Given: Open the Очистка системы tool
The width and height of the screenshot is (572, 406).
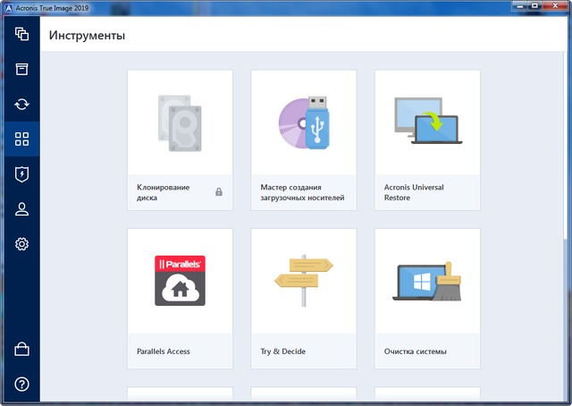Looking at the screenshot, I should coord(415,351).
